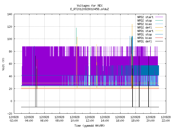171x128 pixels.
Task: Click the green spike near 118 V after 10:00
Action: 76,36
